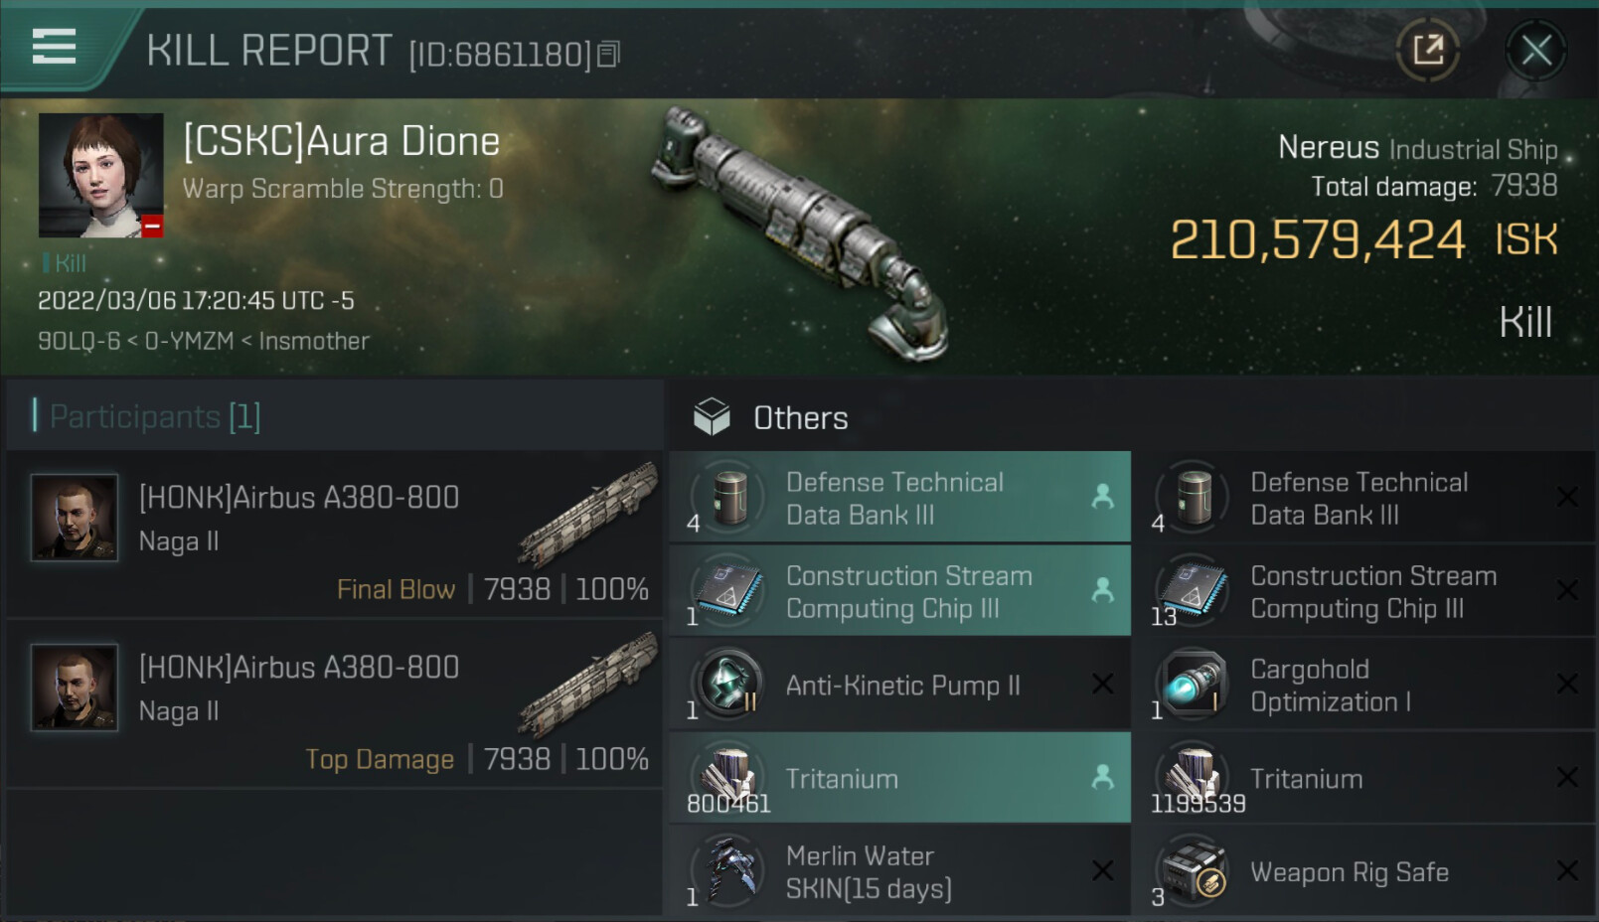Open the Others items section
Viewport: 1599px width, 922px height.
pyautogui.click(x=800, y=418)
